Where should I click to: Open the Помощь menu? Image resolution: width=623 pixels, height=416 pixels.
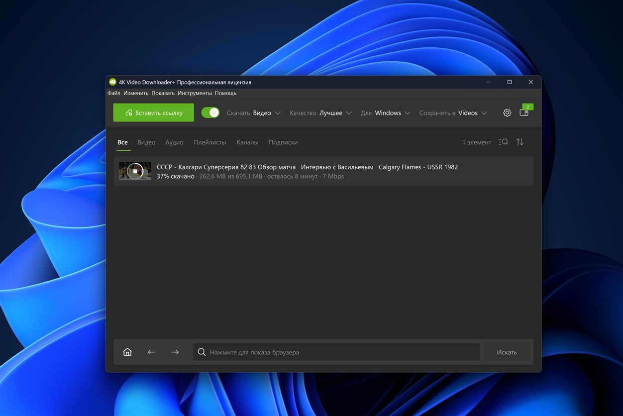point(225,93)
